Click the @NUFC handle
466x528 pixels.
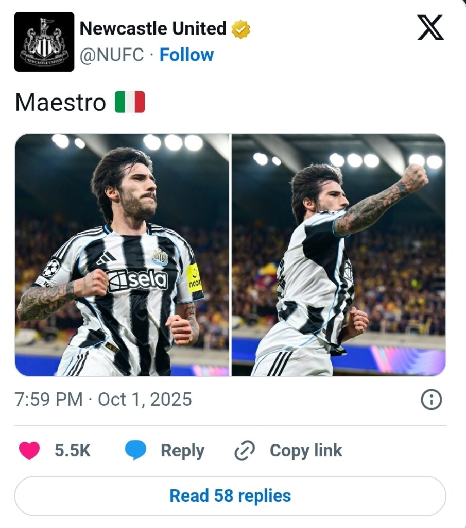click(112, 55)
